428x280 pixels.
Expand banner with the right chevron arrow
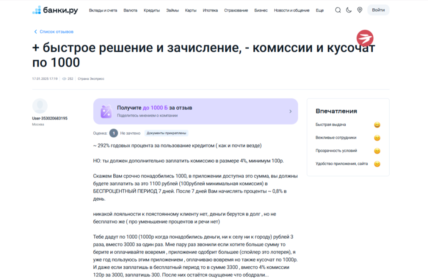pos(290,111)
